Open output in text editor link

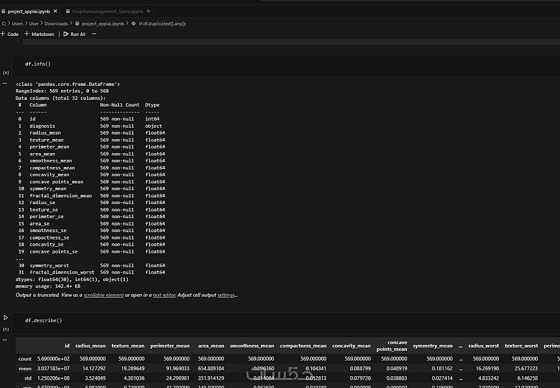tap(164, 295)
